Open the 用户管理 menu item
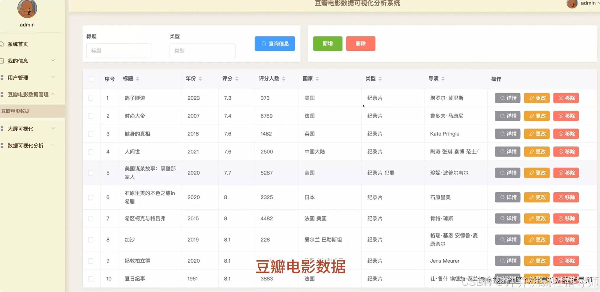Screen dimensions: 600x292 tap(18, 78)
